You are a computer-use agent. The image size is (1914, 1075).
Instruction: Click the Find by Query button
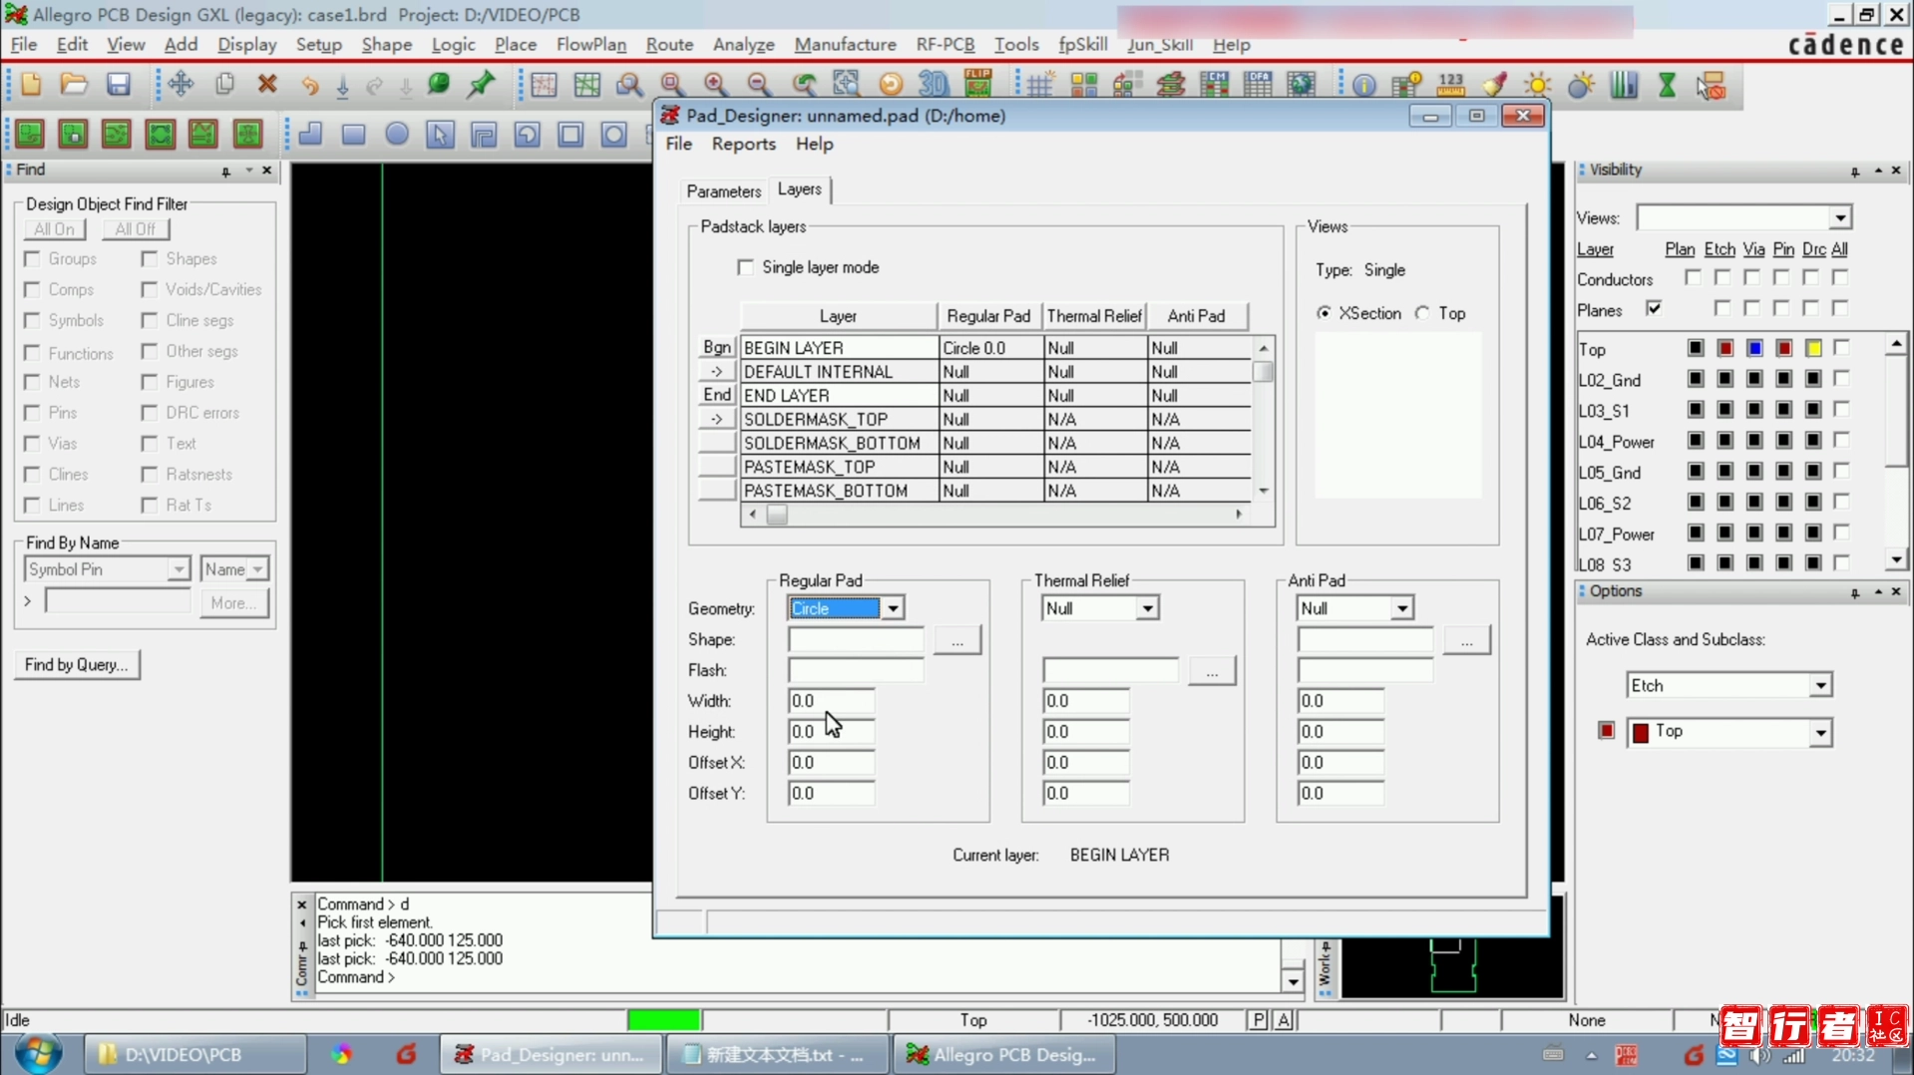[x=77, y=665]
